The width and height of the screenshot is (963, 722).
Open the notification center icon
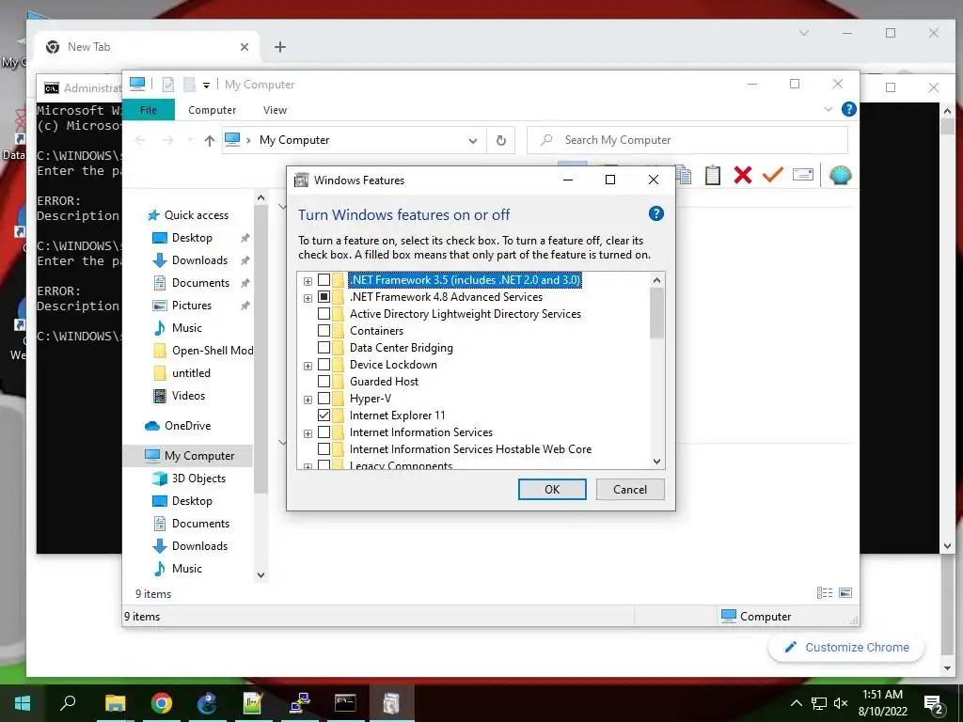[x=934, y=704]
